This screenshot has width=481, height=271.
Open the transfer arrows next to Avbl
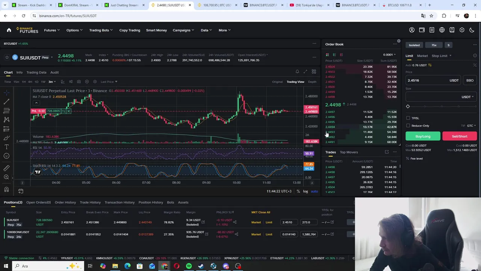430,65
